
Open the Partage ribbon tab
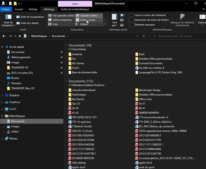[33, 9]
